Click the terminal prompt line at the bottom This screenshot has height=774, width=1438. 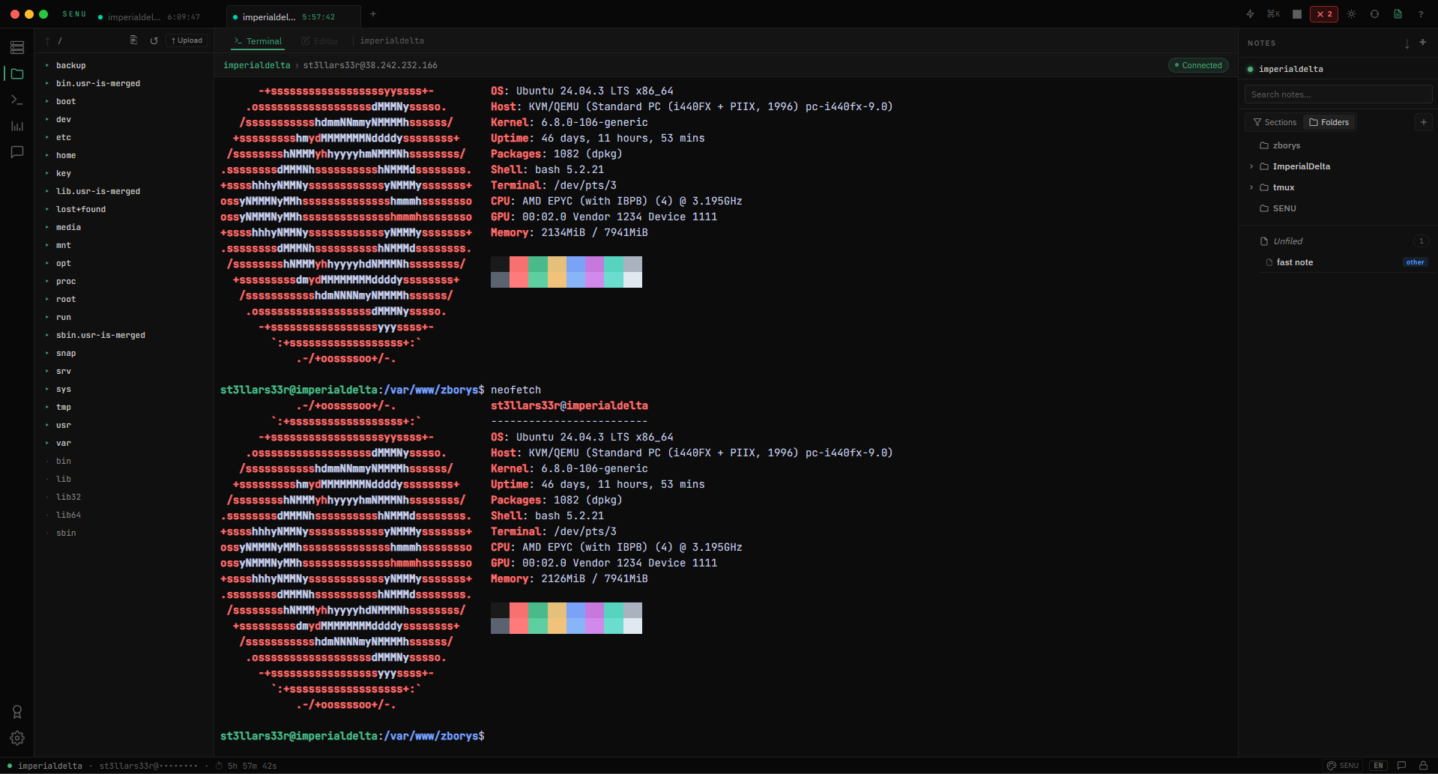[352, 736]
